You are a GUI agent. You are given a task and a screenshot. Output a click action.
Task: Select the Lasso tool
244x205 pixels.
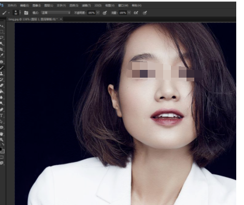[x=2, y=38]
